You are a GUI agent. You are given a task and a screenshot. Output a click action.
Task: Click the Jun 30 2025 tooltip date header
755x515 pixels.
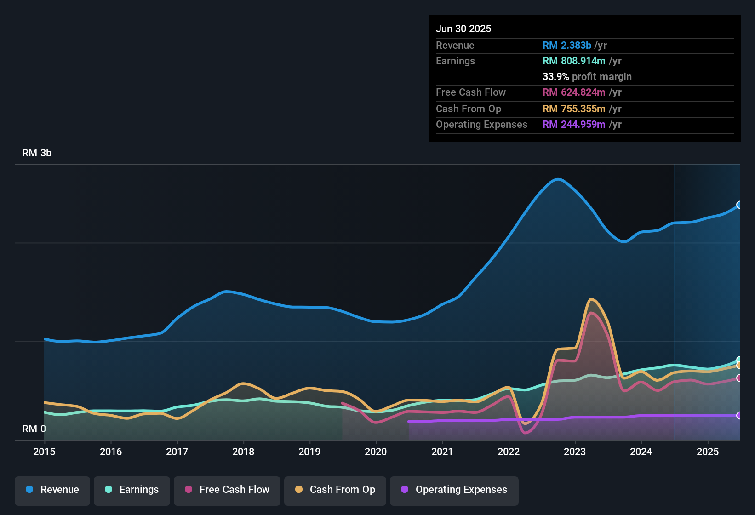tap(463, 29)
